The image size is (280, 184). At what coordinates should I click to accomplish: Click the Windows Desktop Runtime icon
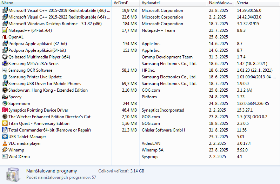click(x=5, y=24)
